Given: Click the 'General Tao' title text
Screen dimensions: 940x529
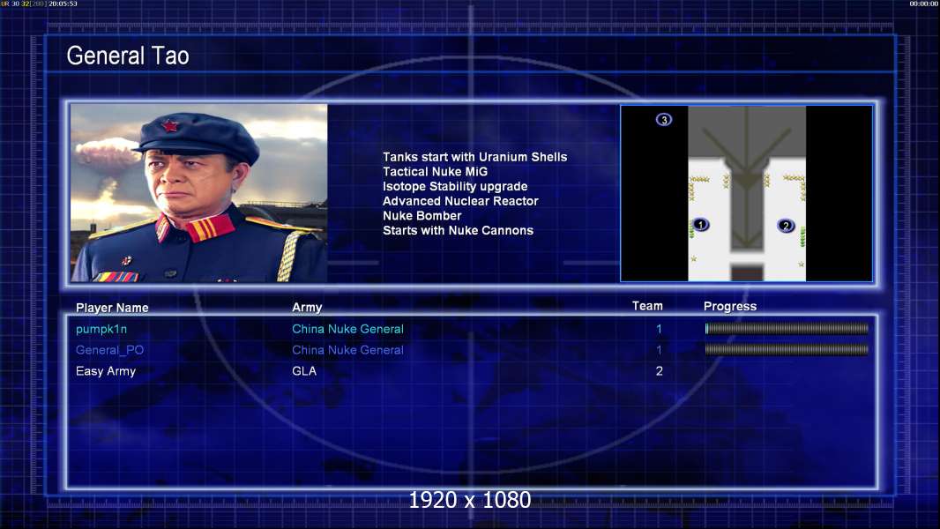Looking at the screenshot, I should tap(128, 56).
